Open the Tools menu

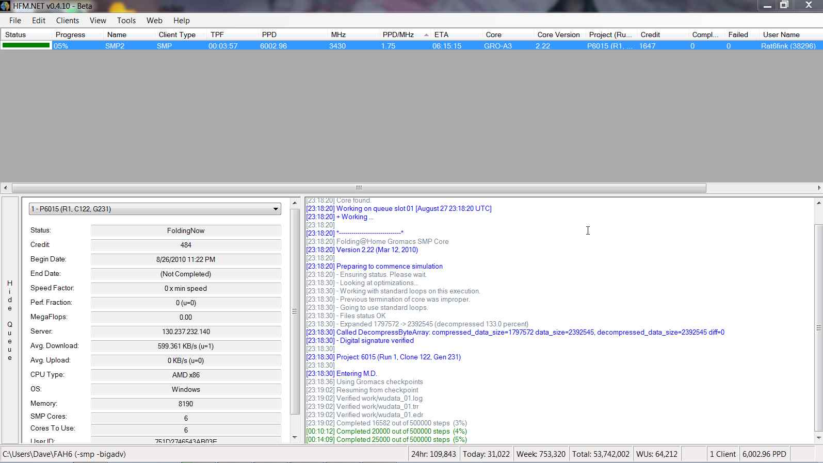click(x=126, y=21)
